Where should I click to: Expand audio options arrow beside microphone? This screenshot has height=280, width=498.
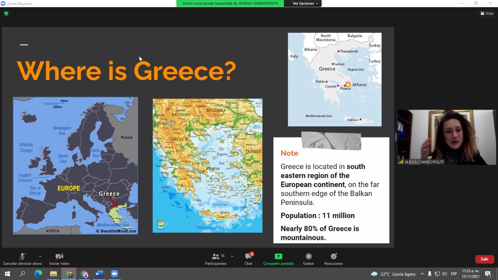click(40, 256)
